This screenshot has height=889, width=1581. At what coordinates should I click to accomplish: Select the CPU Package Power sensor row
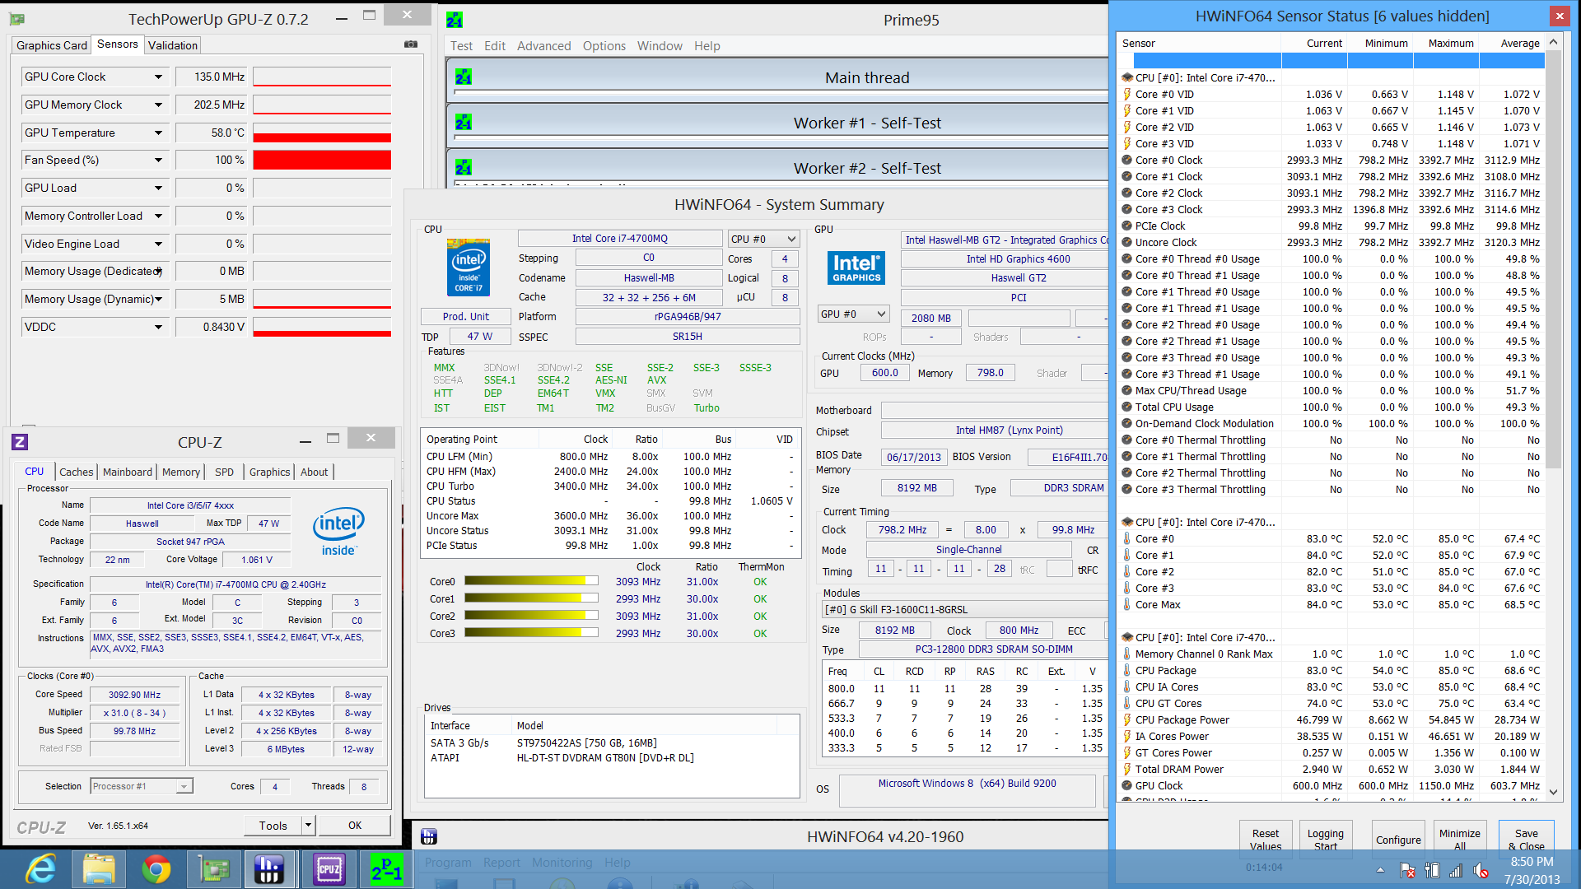(1331, 720)
